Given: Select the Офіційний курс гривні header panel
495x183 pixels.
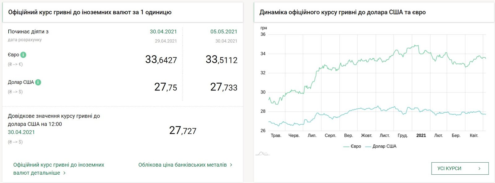Looking at the screenshot, I should [90, 13].
